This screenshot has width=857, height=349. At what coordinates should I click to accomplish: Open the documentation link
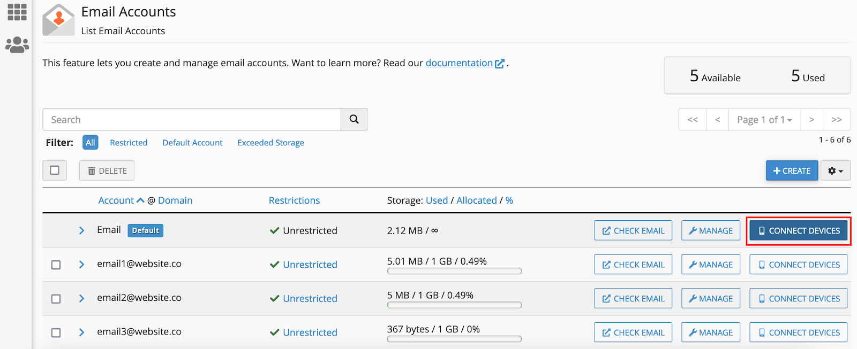click(459, 63)
